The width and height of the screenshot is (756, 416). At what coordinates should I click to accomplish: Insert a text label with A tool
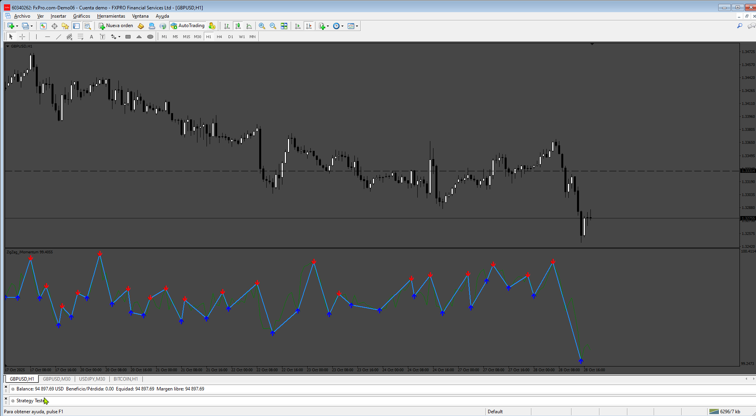click(x=91, y=37)
